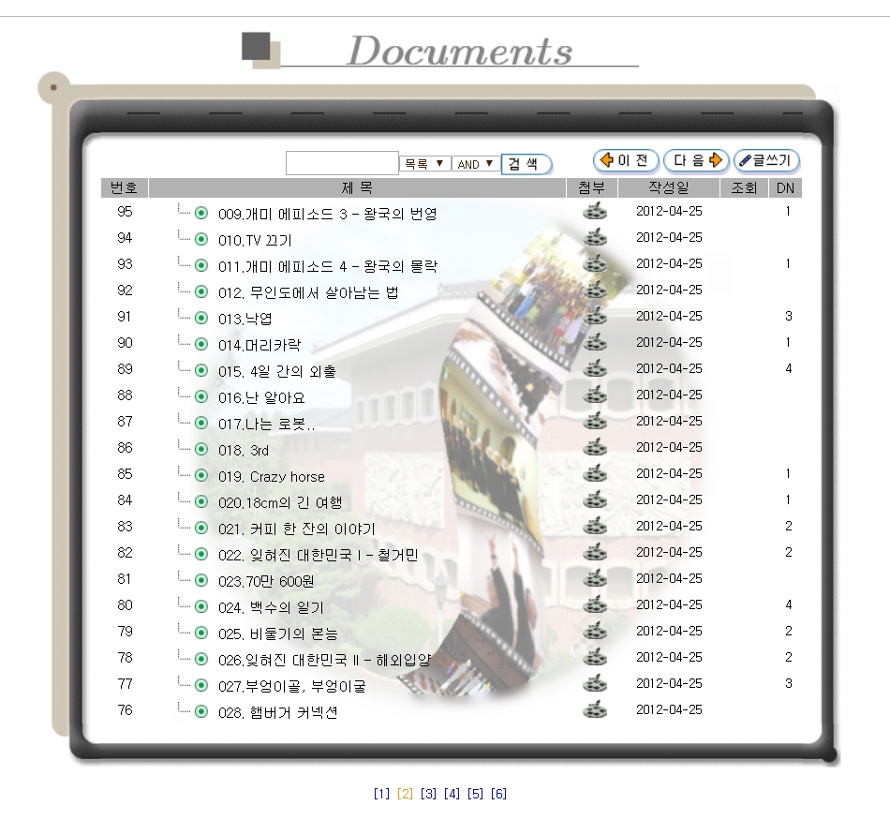
Task: Click green bullet icon beside 018. 3rd
Action: (201, 449)
